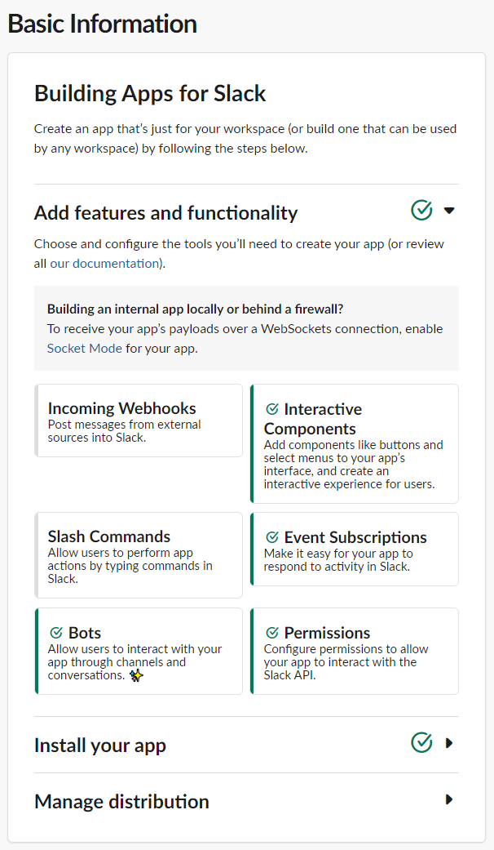The image size is (494, 850).
Task: Follow the Socket Mode link
Action: coord(84,348)
